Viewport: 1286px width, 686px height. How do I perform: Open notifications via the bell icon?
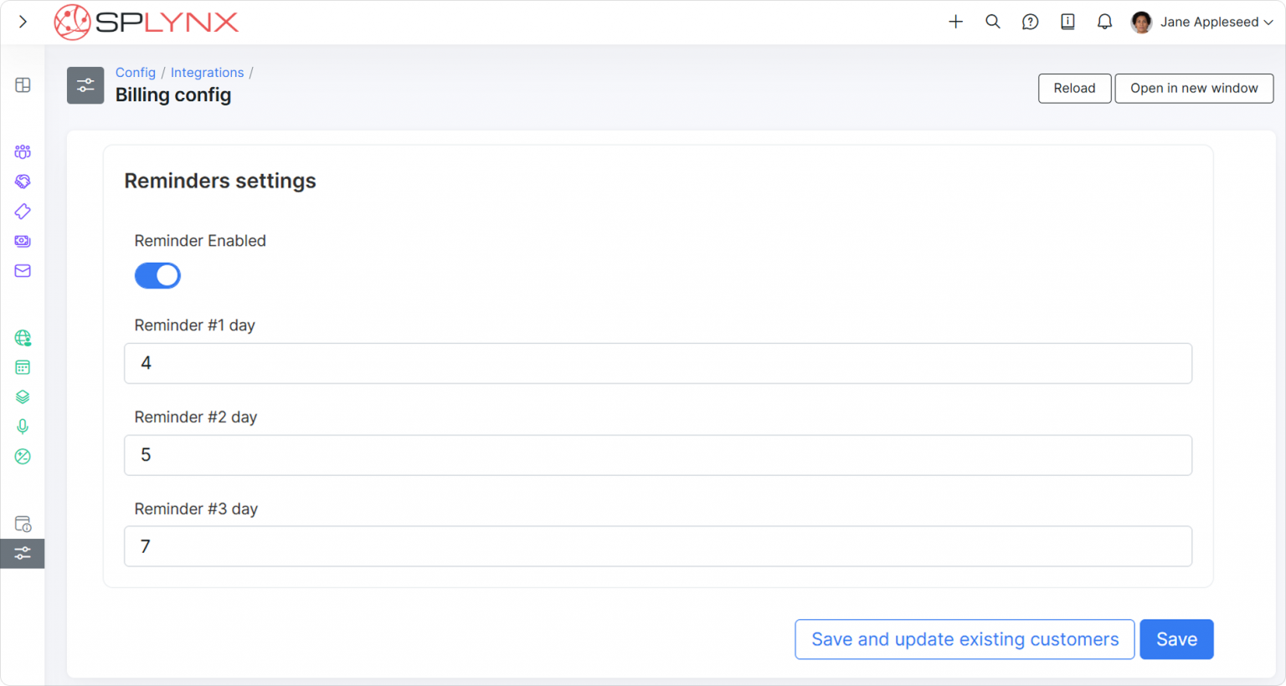(1104, 22)
